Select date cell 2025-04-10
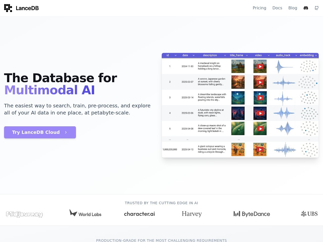Viewport: 323px width, 242px height. 187,149
